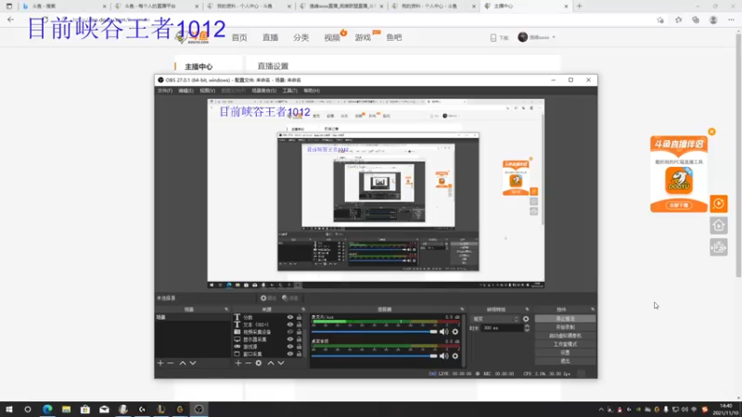Open Windows Start menu

(x=8, y=409)
